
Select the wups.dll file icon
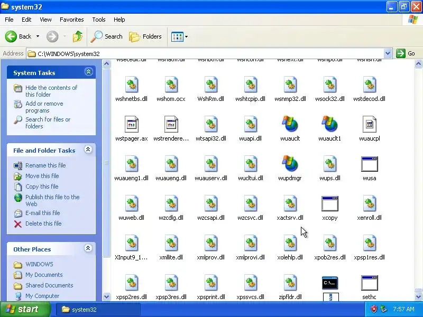[x=329, y=164]
